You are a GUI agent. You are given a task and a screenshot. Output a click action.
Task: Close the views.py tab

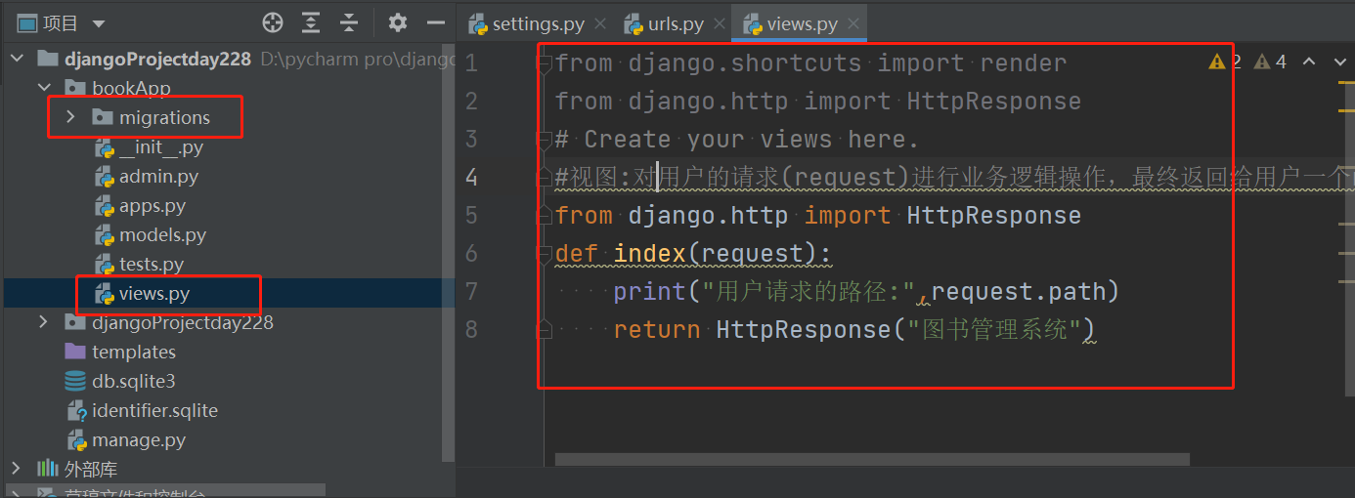pos(853,24)
